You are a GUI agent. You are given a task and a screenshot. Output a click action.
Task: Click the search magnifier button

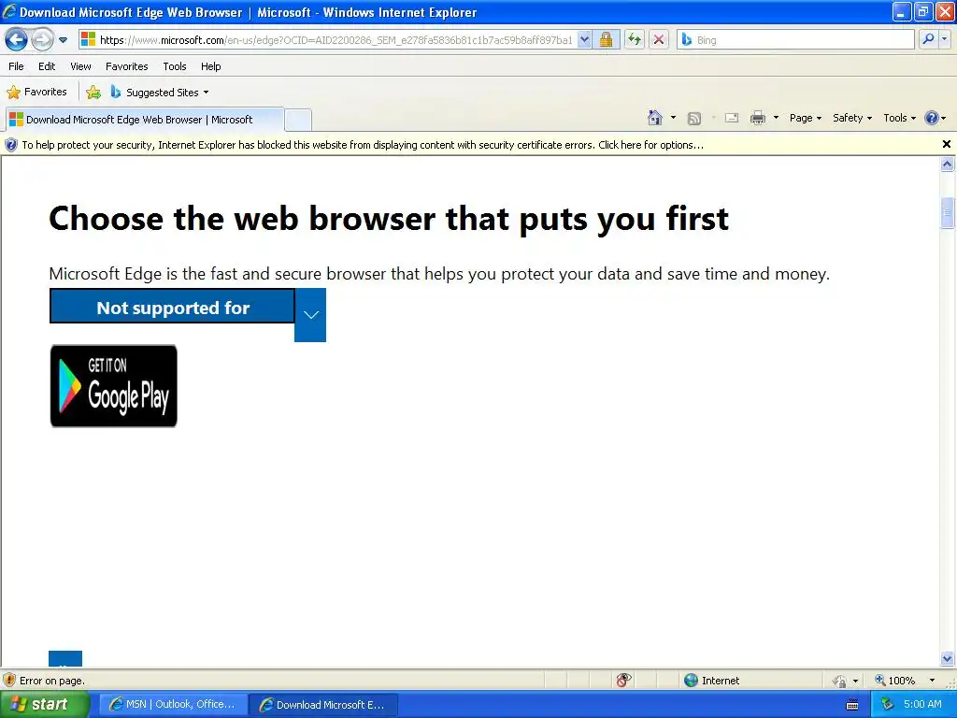tap(928, 40)
